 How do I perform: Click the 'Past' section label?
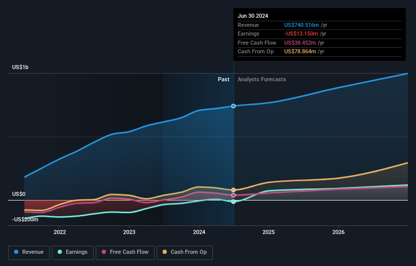click(x=223, y=80)
